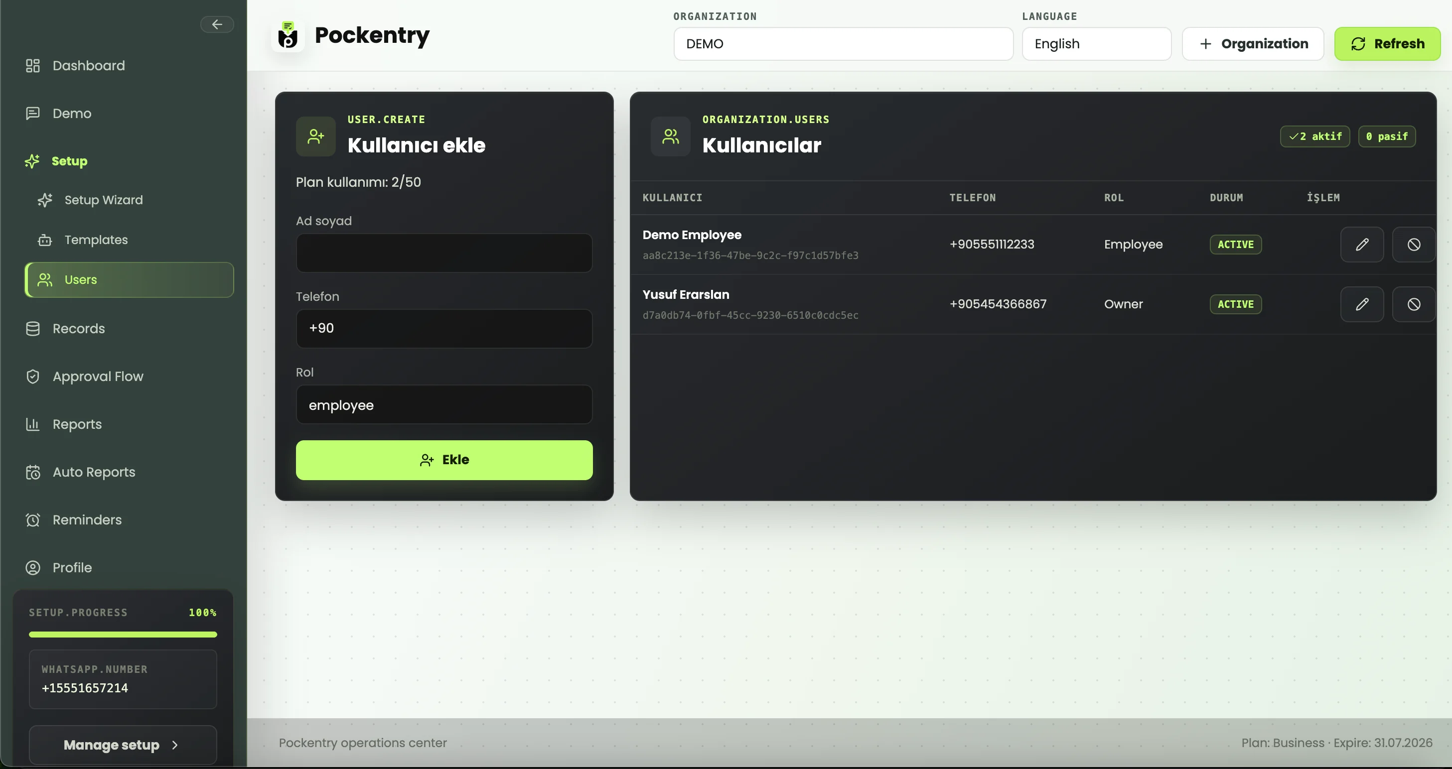1452x769 pixels.
Task: Click the Setup sparkle icon
Action: click(x=32, y=161)
